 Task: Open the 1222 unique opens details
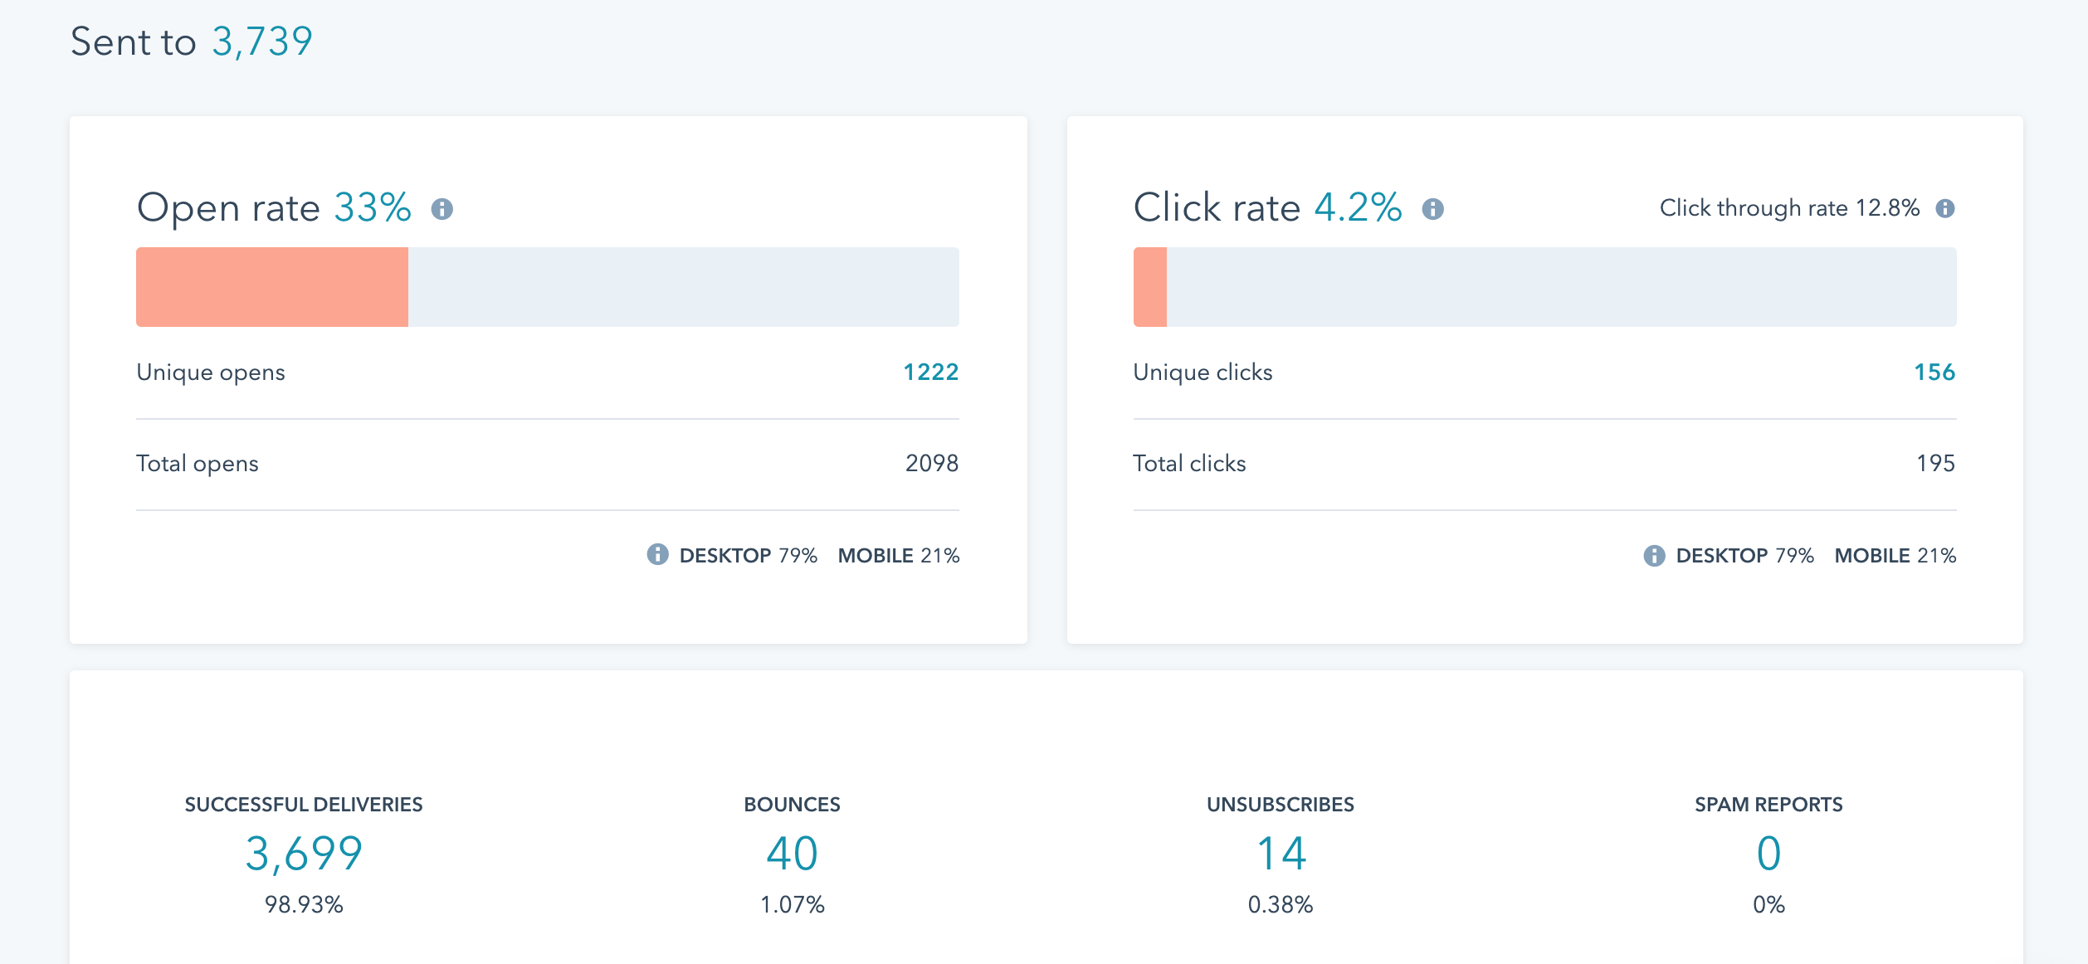(x=931, y=372)
